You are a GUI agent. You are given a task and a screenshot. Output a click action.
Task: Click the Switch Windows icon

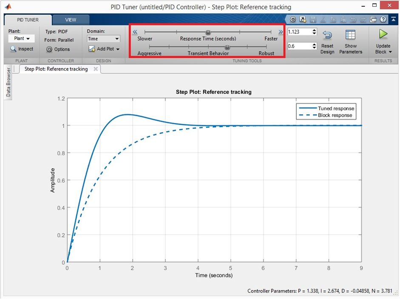(x=373, y=20)
